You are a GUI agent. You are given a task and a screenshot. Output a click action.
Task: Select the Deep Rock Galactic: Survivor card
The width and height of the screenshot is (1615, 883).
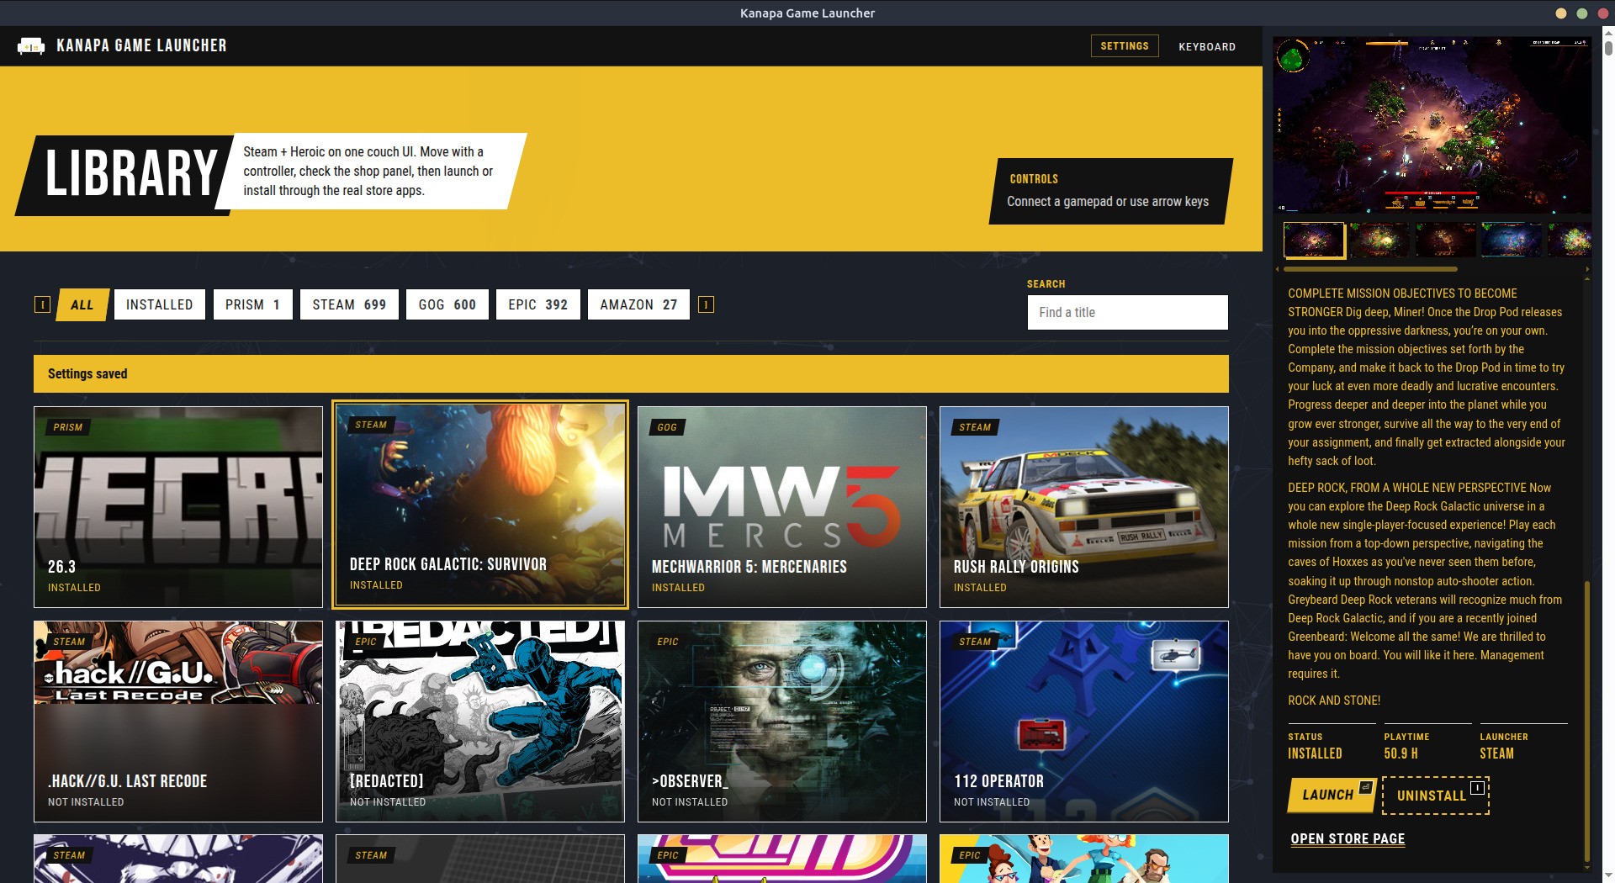click(480, 505)
